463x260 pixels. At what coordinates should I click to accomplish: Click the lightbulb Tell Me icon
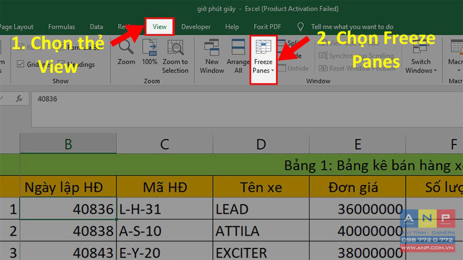[300, 27]
